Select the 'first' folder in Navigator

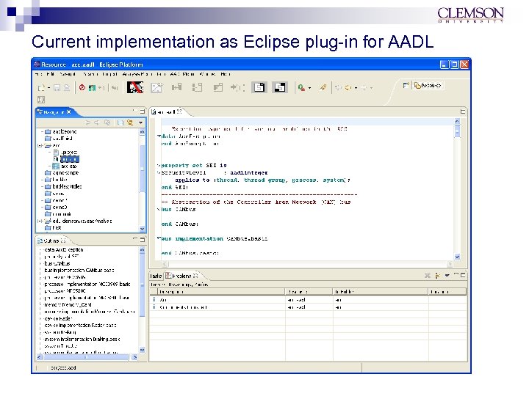(54, 228)
